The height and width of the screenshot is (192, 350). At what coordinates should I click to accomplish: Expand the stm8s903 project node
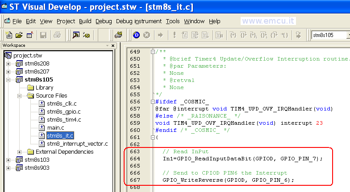click(8, 168)
